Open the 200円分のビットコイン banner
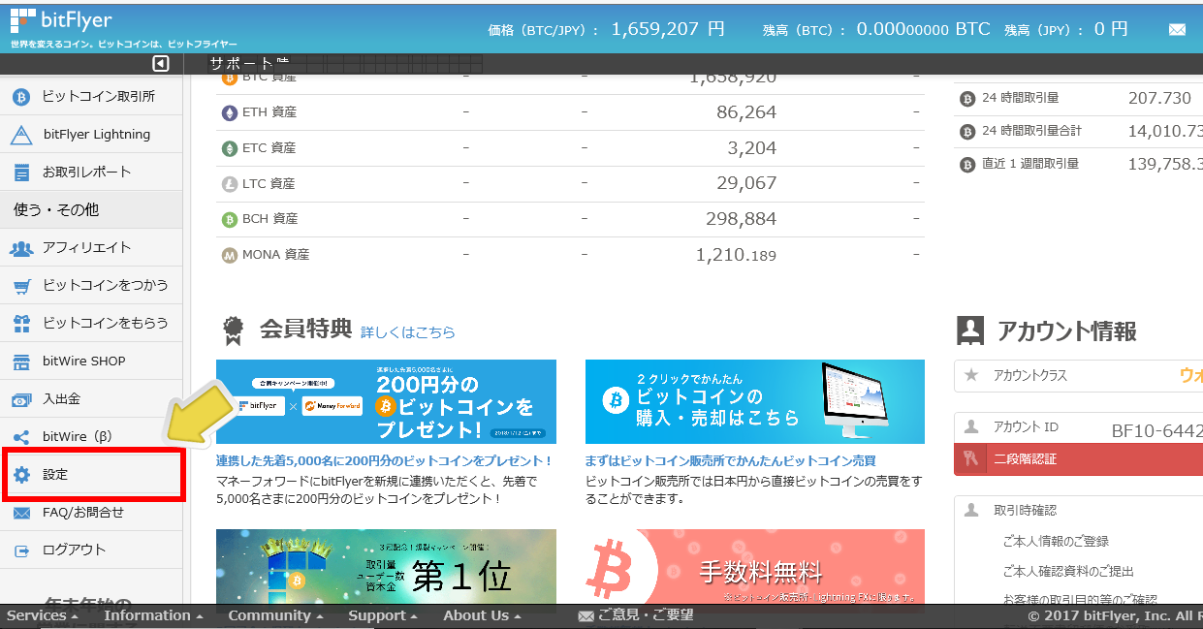The width and height of the screenshot is (1203, 629). tap(386, 401)
